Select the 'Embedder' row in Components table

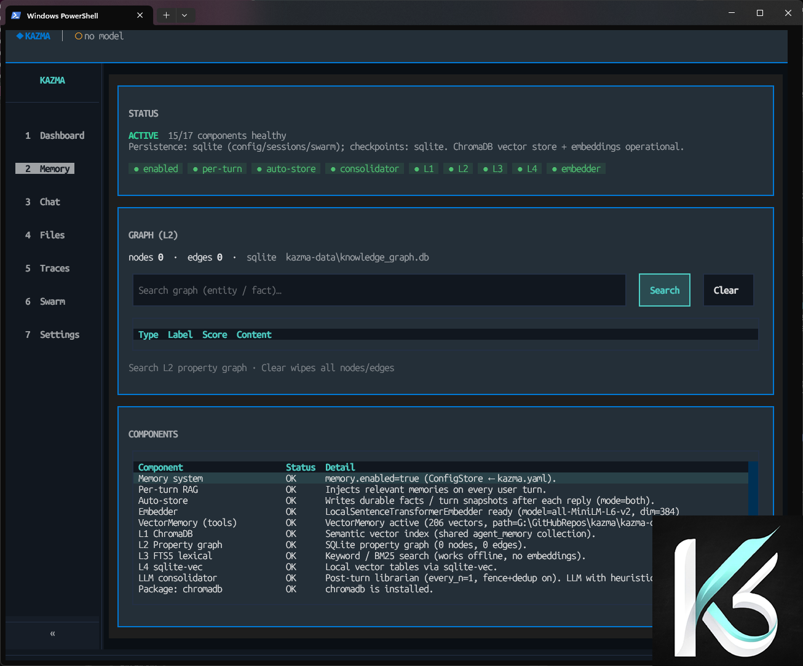coord(441,512)
